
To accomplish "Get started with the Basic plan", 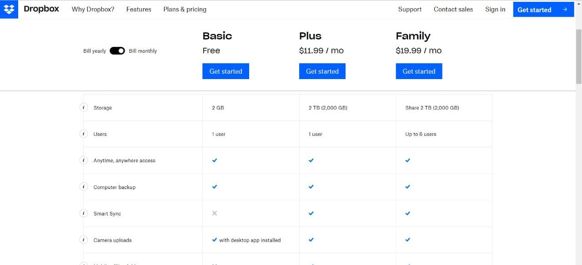I will (x=226, y=71).
